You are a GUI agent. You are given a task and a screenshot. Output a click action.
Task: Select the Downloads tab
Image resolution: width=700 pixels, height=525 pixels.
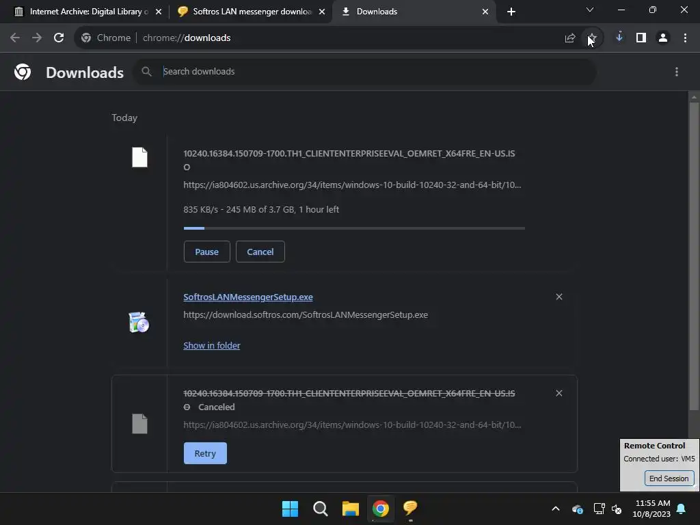pos(414,12)
